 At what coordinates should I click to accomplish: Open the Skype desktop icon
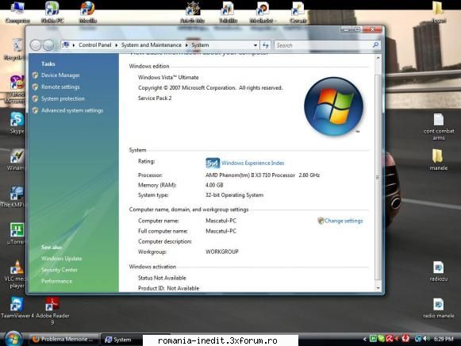pos(17,123)
